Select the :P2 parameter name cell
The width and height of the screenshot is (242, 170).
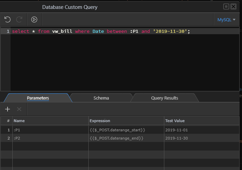(50, 138)
